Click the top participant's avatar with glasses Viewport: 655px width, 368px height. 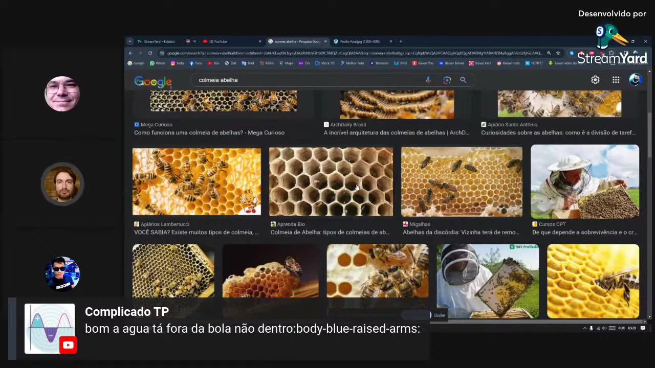pos(62,94)
